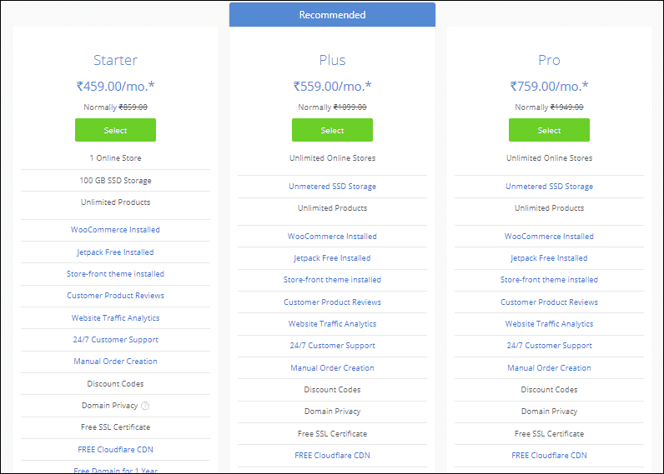This screenshot has width=664, height=474.
Task: Open FREE Cloudflare CDN link in Plus
Action: click(x=333, y=456)
